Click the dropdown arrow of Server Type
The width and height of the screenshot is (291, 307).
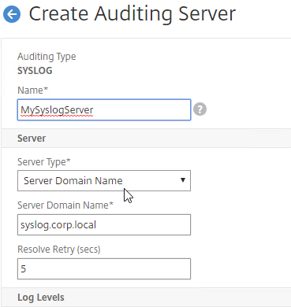click(183, 180)
